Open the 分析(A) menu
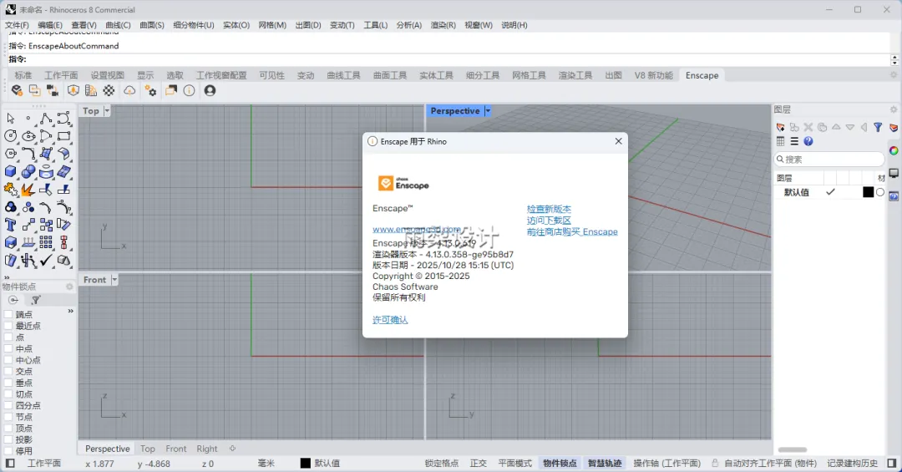Image resolution: width=902 pixels, height=472 pixels. [409, 25]
